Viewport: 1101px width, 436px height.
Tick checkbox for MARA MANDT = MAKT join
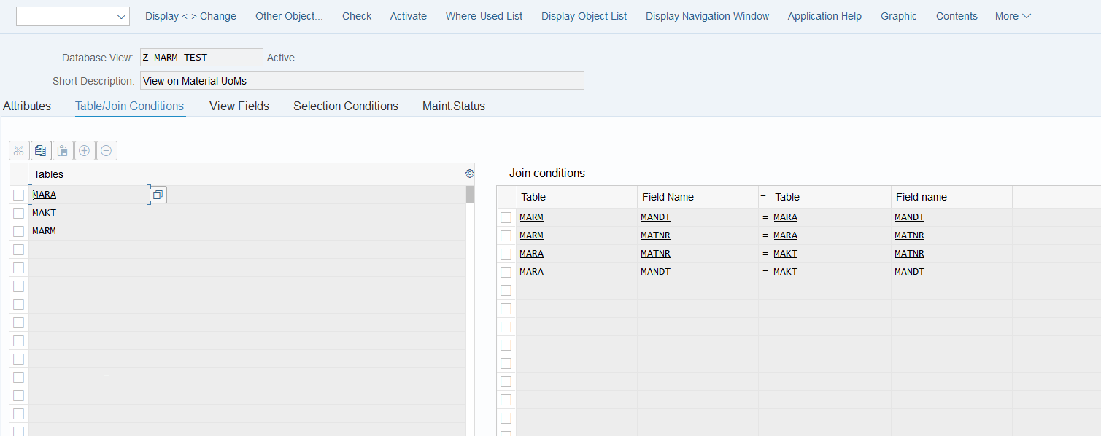(506, 272)
